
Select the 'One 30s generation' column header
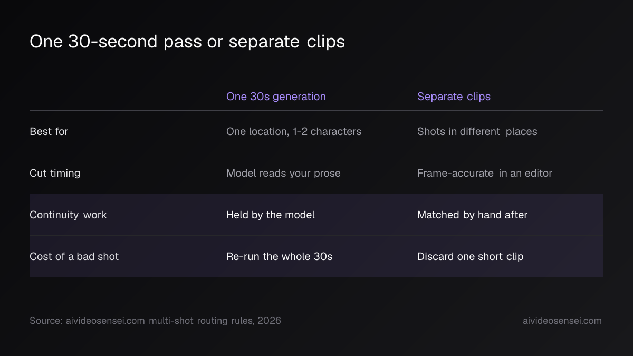point(276,97)
